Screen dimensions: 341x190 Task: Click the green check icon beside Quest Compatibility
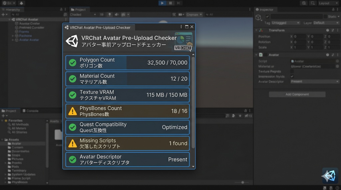pos(72,127)
